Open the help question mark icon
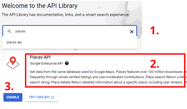Screen dimensions: 187x109 [x=67, y=63]
